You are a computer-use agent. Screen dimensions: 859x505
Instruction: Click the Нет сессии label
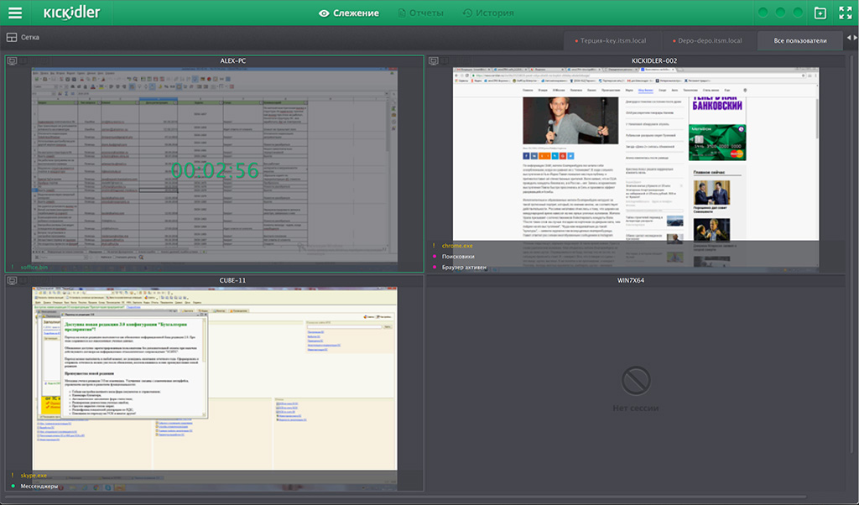coord(636,408)
